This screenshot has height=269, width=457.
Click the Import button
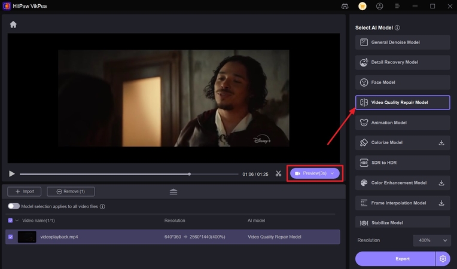[25, 191]
